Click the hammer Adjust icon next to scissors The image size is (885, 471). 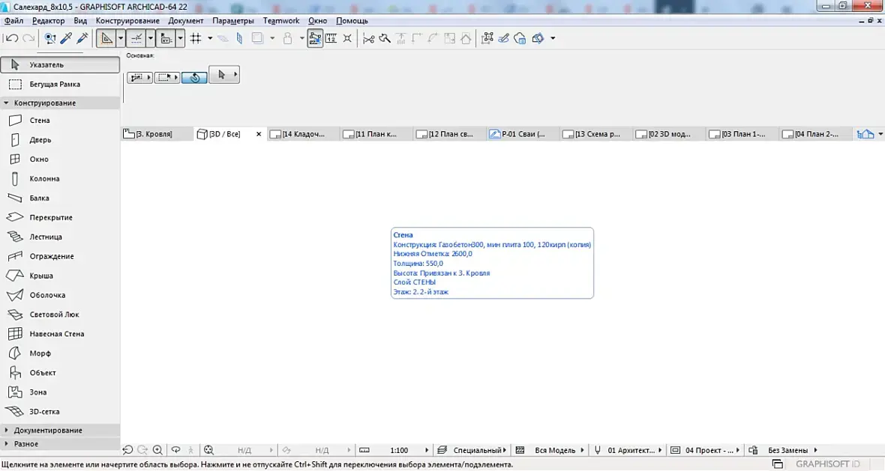click(x=385, y=38)
